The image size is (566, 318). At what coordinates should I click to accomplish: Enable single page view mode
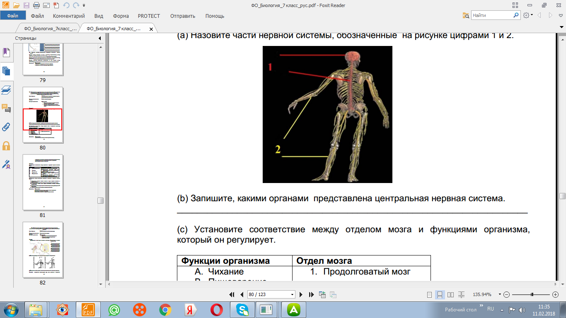click(x=430, y=294)
